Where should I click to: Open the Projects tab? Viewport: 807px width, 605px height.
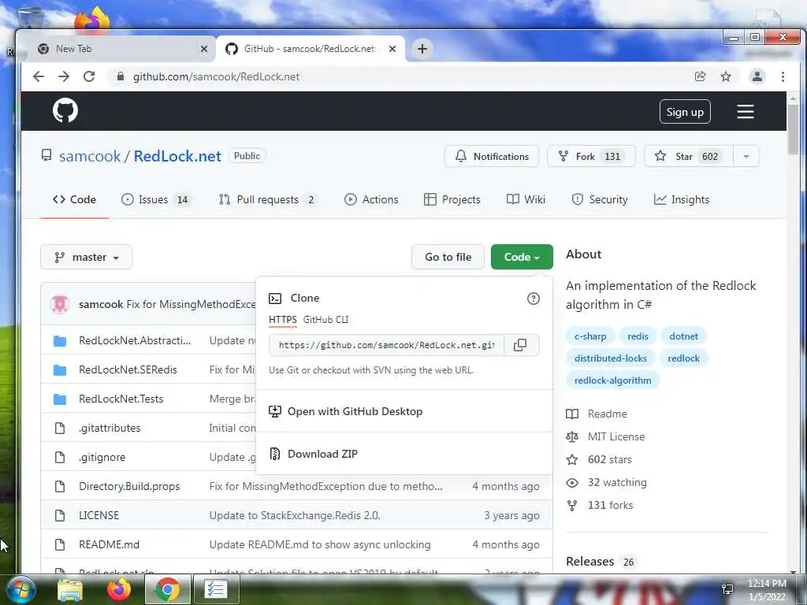[452, 199]
